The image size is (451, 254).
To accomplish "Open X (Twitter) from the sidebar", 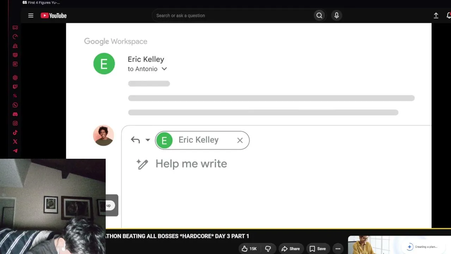I will click(x=15, y=142).
